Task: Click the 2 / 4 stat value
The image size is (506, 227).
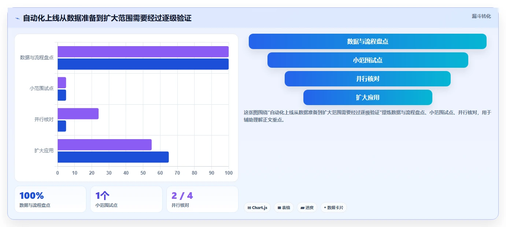Action: coord(182,196)
